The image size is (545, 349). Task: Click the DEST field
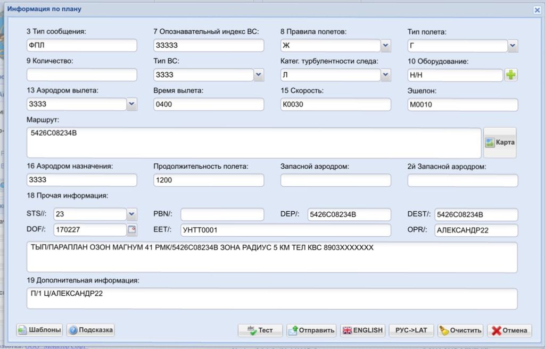(x=476, y=214)
